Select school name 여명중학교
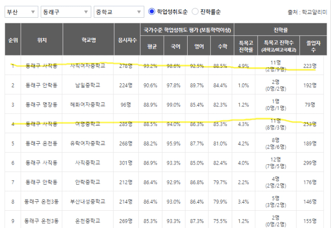Viewport: 331px width, 228px height. pyautogui.click(x=88, y=124)
